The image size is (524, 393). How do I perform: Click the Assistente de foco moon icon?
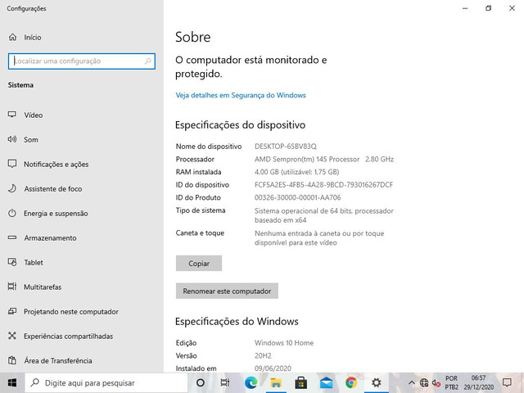(x=12, y=188)
